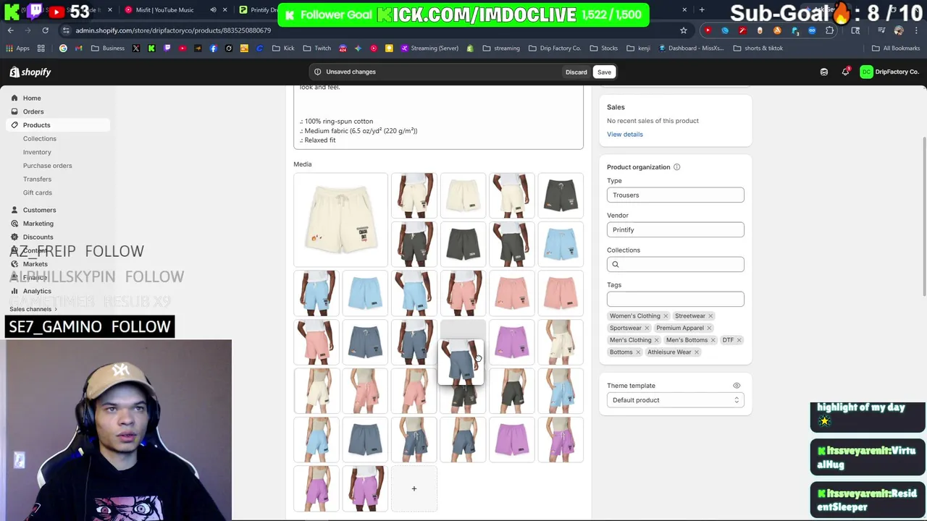This screenshot has height=521, width=927.
Task: Open the Twitch bookmark
Action: [317, 48]
